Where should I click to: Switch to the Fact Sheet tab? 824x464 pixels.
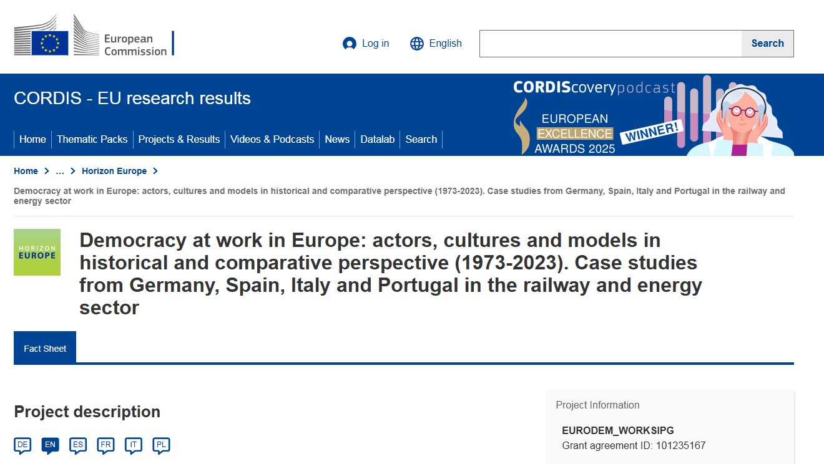pos(44,349)
